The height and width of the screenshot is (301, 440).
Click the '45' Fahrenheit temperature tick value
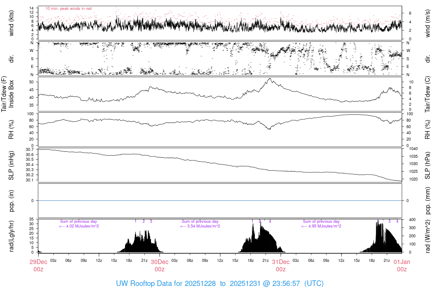[31, 90]
